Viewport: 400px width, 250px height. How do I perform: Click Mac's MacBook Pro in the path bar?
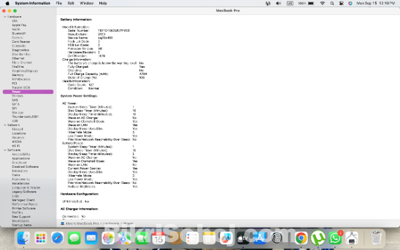[x=82, y=223]
